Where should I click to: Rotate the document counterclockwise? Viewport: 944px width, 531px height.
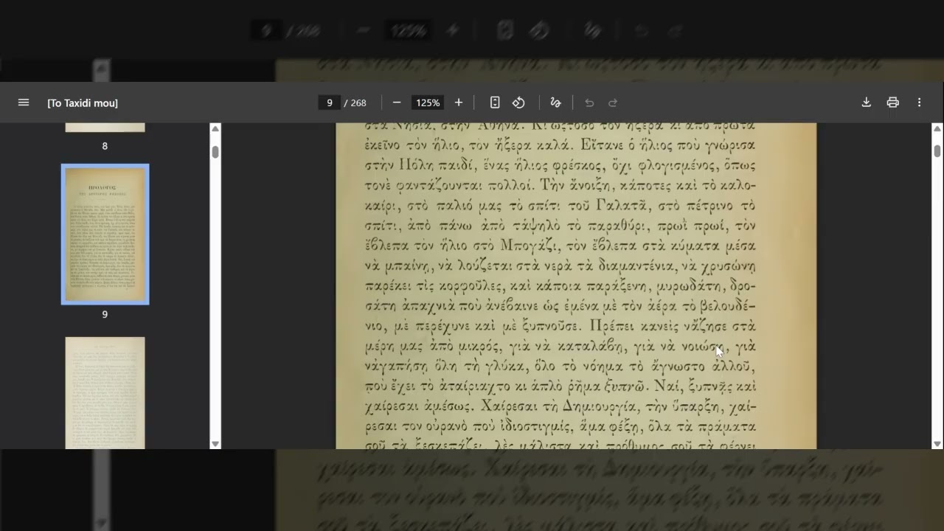(518, 103)
